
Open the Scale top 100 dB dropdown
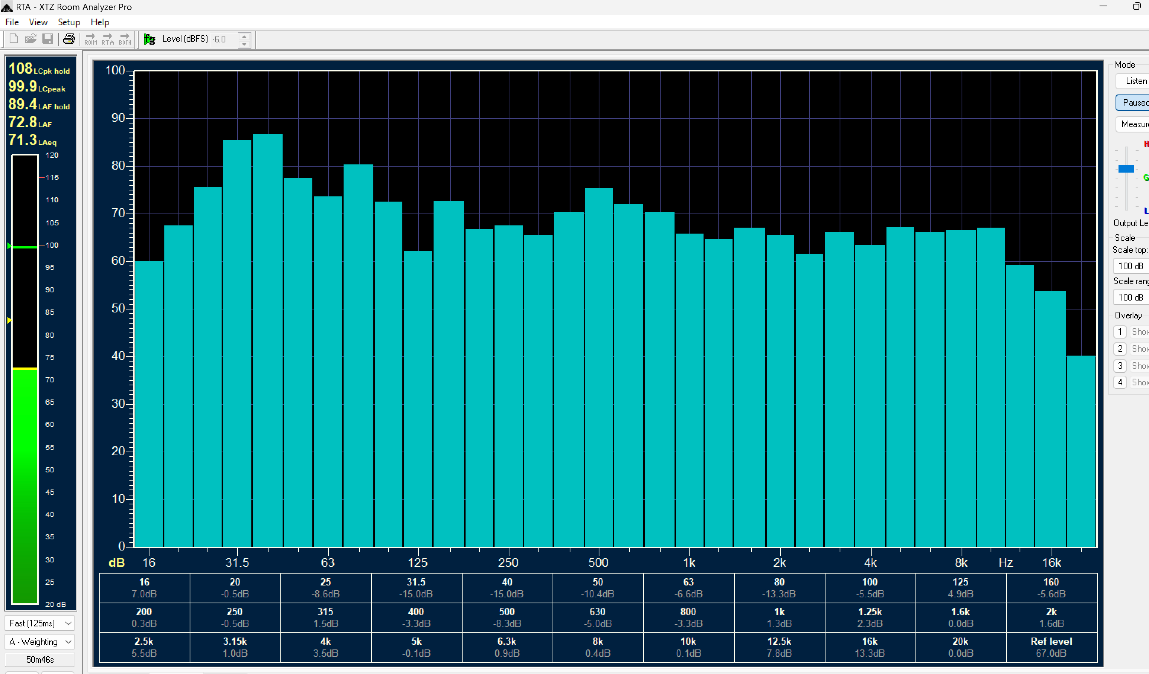1132,266
